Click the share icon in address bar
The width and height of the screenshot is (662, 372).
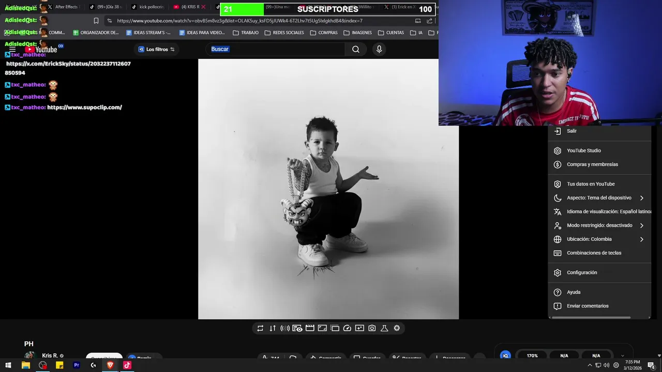pos(430,21)
